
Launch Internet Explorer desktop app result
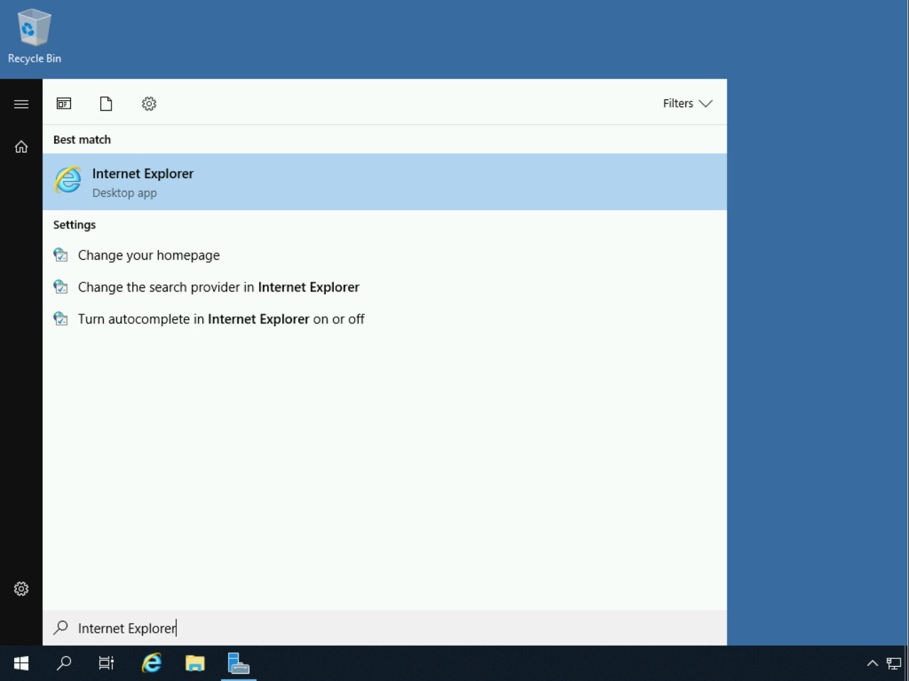pyautogui.click(x=383, y=182)
